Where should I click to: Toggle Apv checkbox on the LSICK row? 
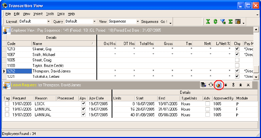pos(83,104)
